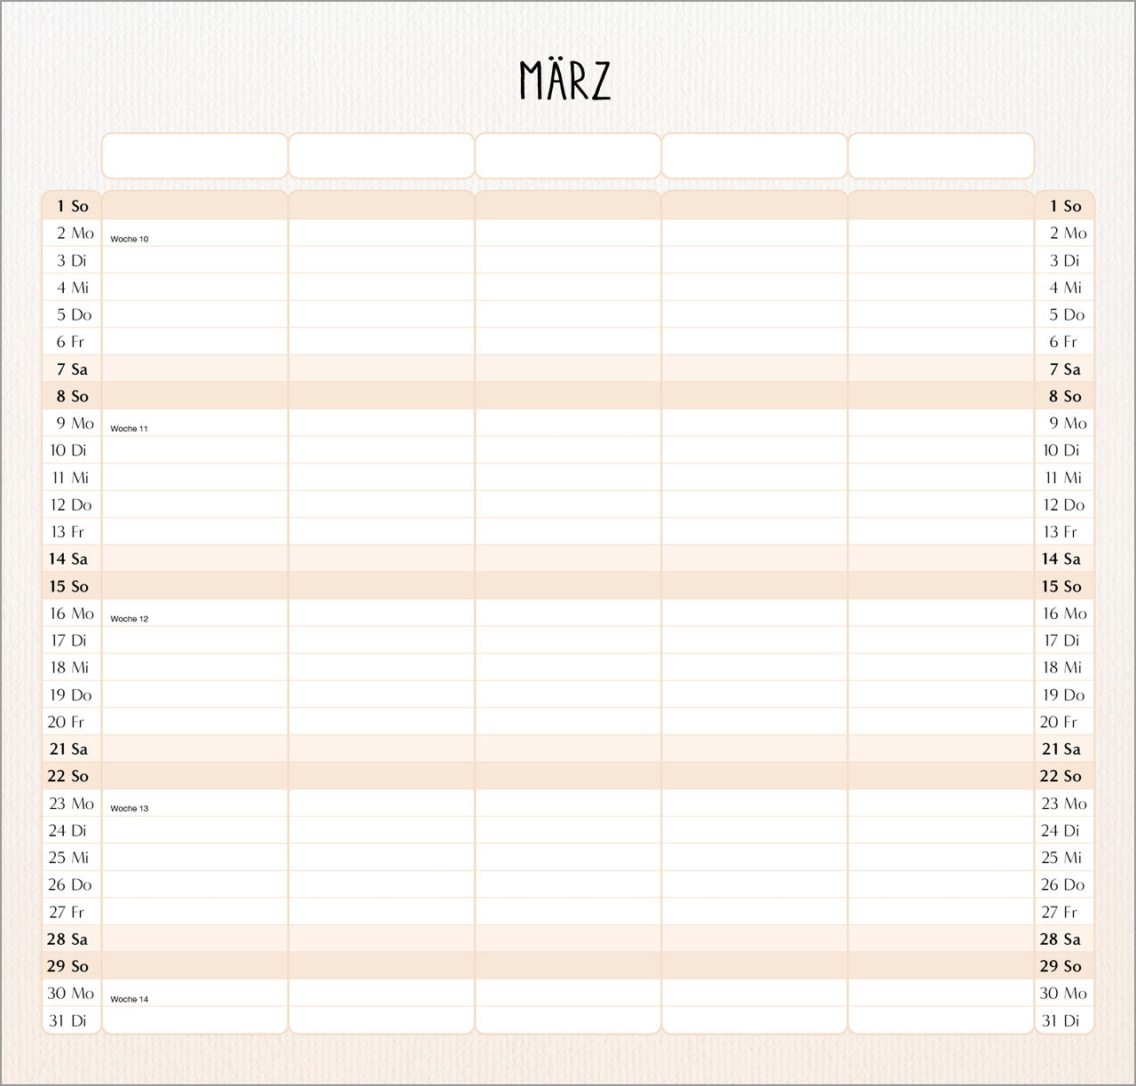Viewport: 1136px width, 1086px height.
Task: Select the middle blank column header box
Action: tap(568, 156)
